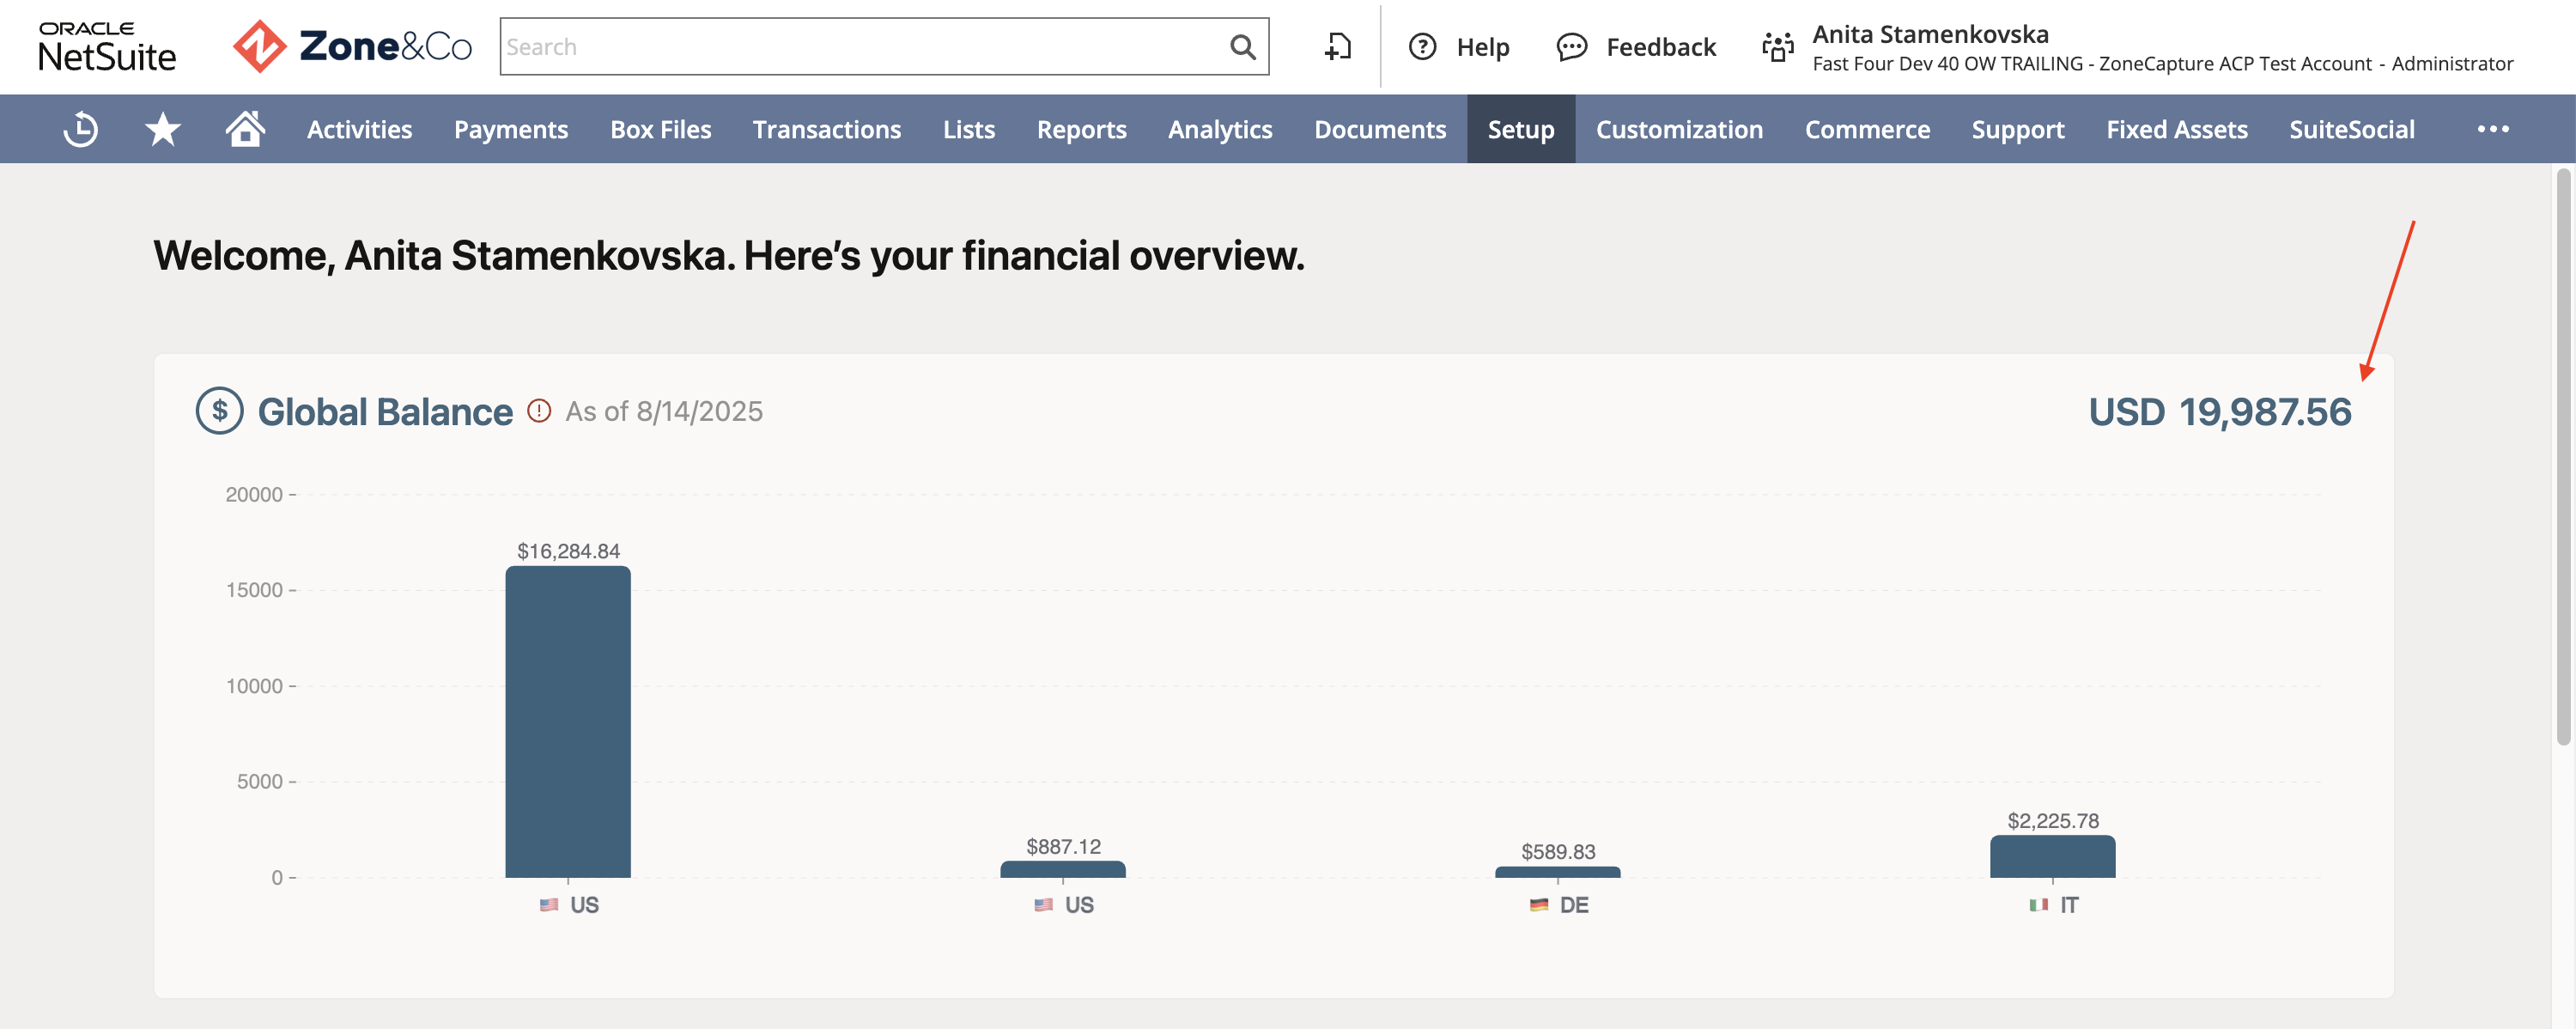Click the dollar sign Global Balance icon

[x=220, y=411]
